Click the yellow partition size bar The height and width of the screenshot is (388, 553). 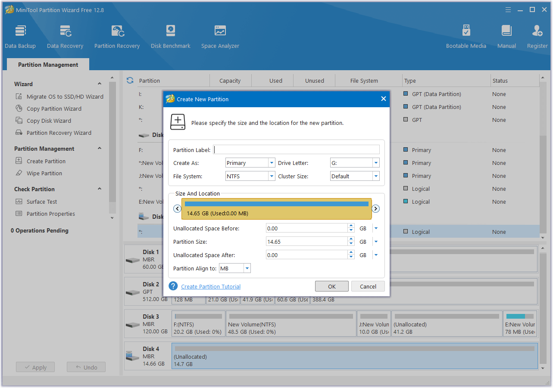[276, 209]
